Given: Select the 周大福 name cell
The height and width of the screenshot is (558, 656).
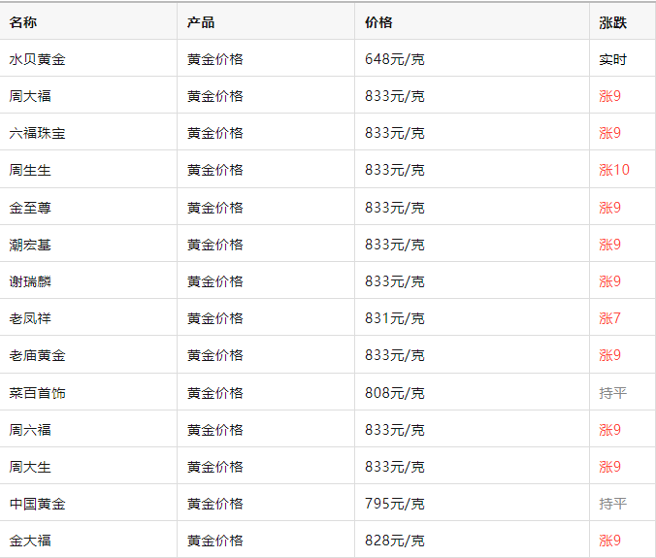Looking at the screenshot, I should pyautogui.click(x=30, y=96).
